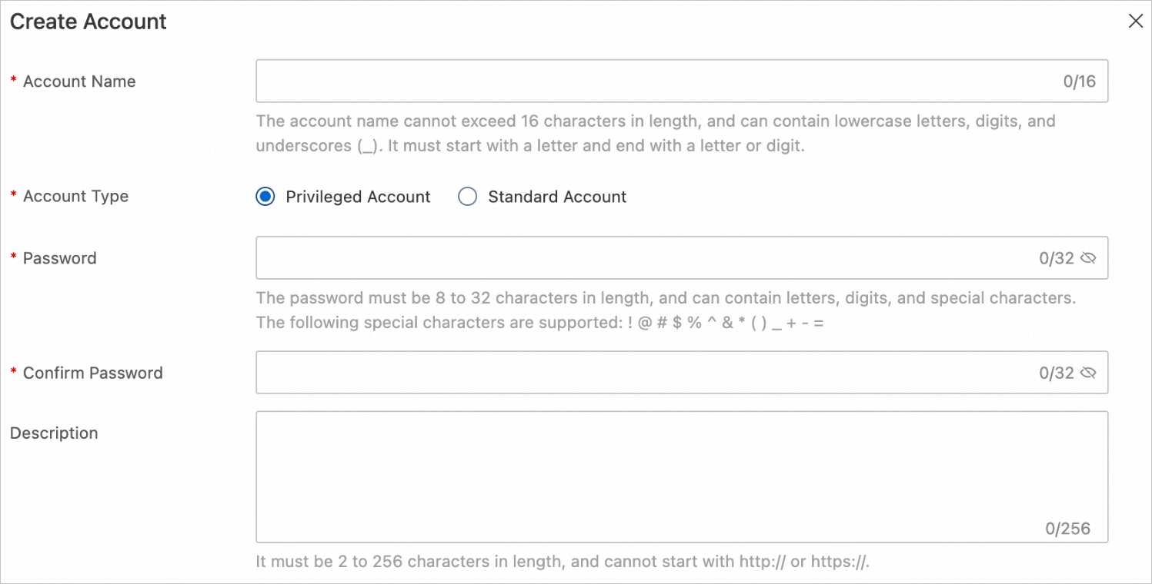The image size is (1152, 584).
Task: Show password using the Password field eye icon
Action: click(x=1088, y=258)
